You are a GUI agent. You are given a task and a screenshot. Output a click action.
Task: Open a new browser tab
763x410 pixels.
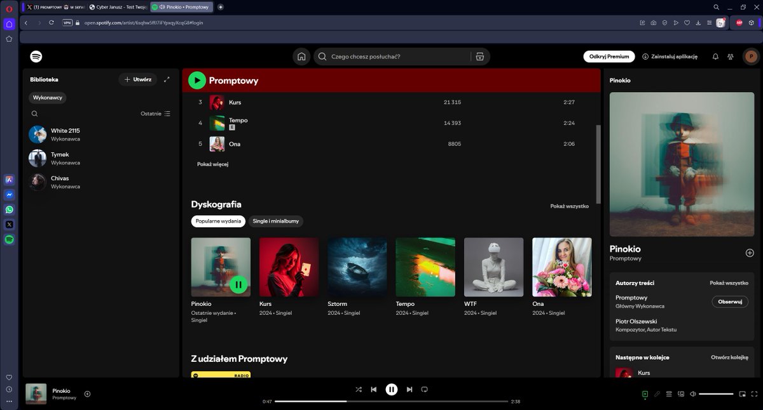tap(220, 7)
